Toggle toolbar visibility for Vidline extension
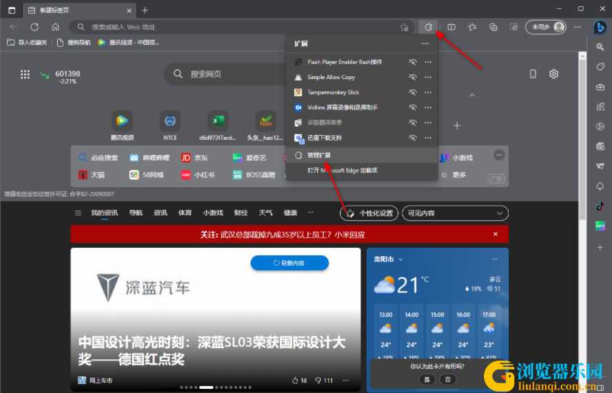 [x=413, y=107]
